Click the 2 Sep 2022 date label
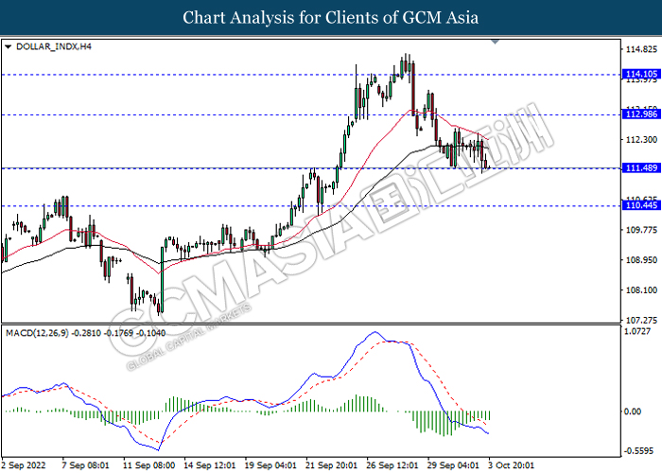Image resolution: width=662 pixels, height=473 pixels. coord(24,465)
